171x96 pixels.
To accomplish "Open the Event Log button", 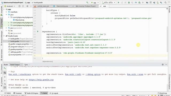I will click(x=162, y=93).
